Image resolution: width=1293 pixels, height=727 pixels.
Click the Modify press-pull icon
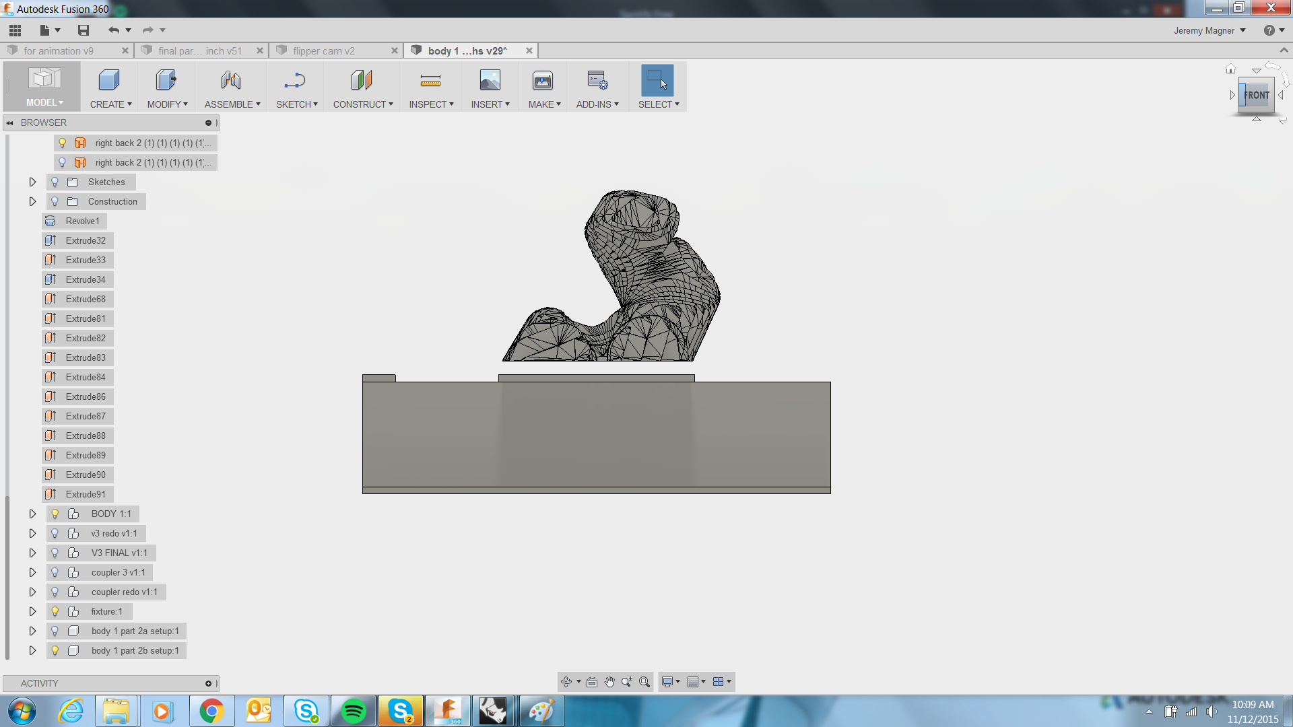[x=166, y=80]
